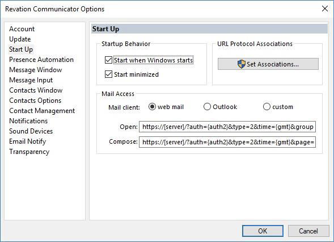Viewport: 334px width, 242px height.
Task: Select the web mail radio button
Action: pyautogui.click(x=152, y=106)
